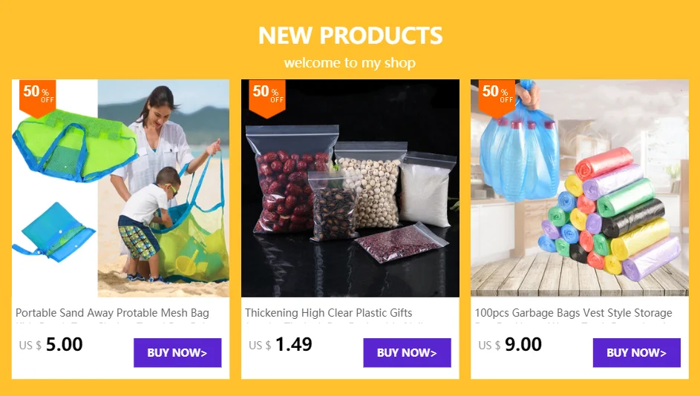Screen dimensions: 700x396
Task: Open the 100pcs Garbage Bags Vest Style title
Action: point(573,313)
